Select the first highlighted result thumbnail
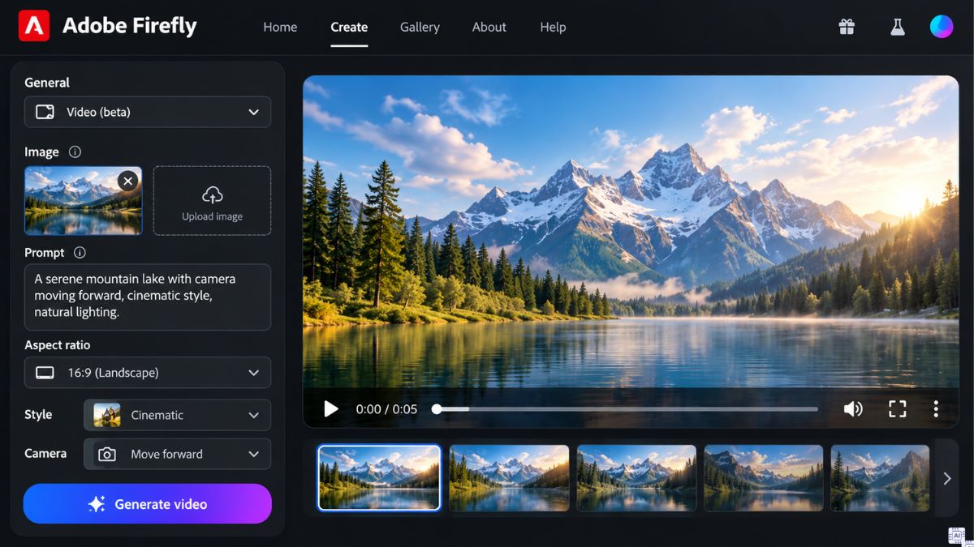Image resolution: width=974 pixels, height=547 pixels. (379, 478)
